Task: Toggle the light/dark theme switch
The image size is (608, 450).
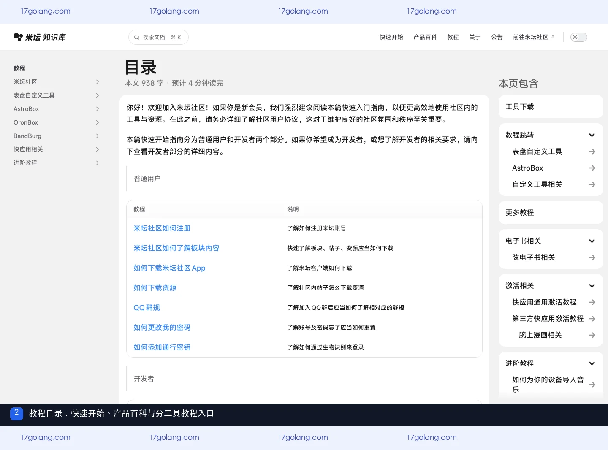Action: [x=579, y=37]
